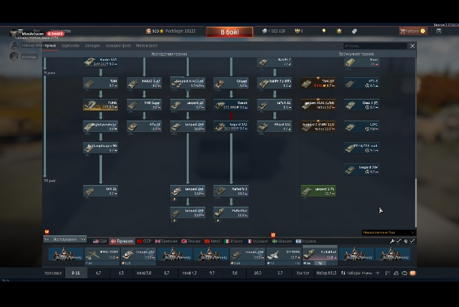
Task: Click the ticket icon in top bar
Action: [354, 31]
